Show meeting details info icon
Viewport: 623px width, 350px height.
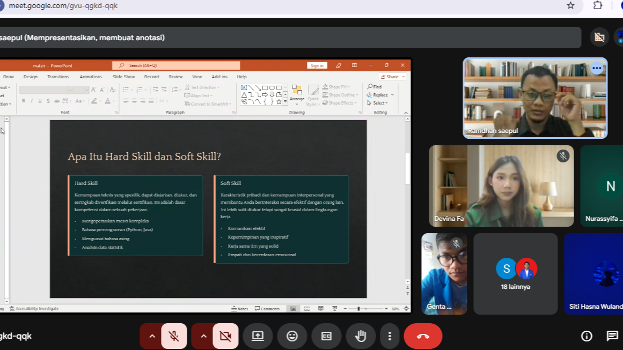coord(587,336)
